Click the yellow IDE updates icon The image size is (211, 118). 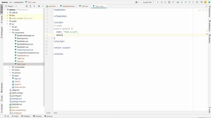point(205,2)
